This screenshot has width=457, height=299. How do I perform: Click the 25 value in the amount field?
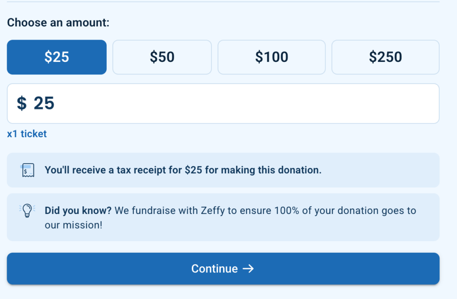[44, 103]
